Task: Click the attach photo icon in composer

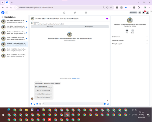Action: [34, 104]
